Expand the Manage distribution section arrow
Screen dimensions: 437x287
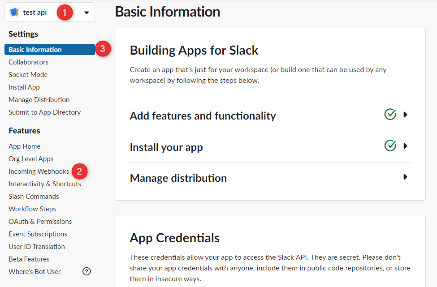406,177
